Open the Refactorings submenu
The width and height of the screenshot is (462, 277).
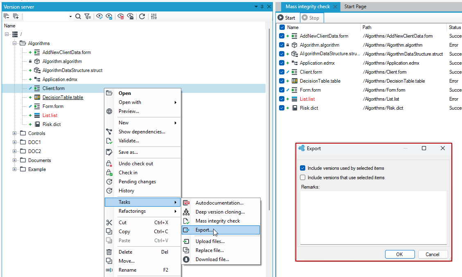coord(143,211)
